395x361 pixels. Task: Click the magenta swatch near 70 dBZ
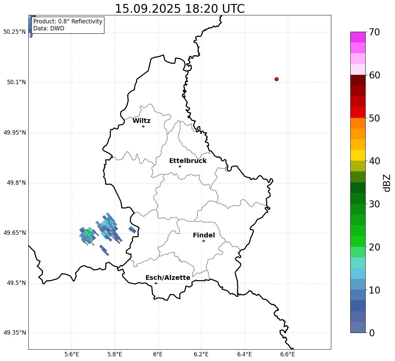358,37
